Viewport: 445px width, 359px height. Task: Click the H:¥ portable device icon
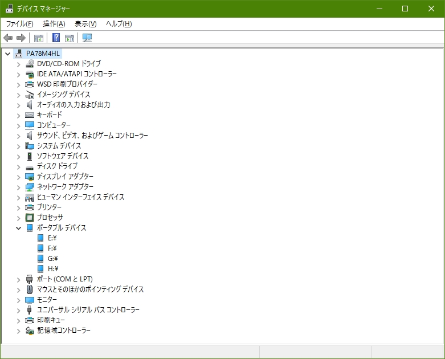coord(40,269)
